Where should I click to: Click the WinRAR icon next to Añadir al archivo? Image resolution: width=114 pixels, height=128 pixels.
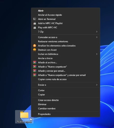(35, 62)
